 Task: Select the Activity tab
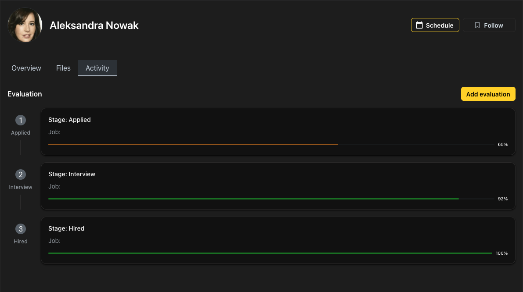pyautogui.click(x=97, y=68)
